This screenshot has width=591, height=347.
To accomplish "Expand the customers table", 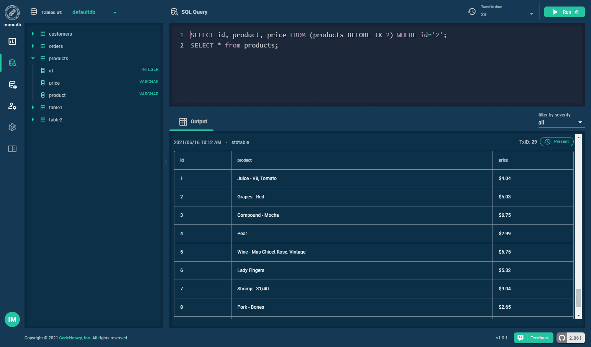I will click(33, 34).
